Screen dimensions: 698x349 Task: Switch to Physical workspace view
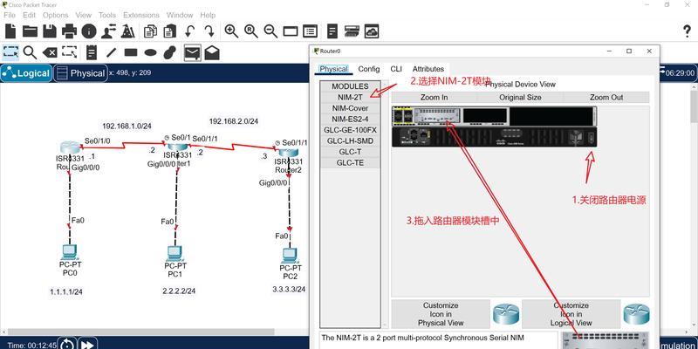pos(80,73)
